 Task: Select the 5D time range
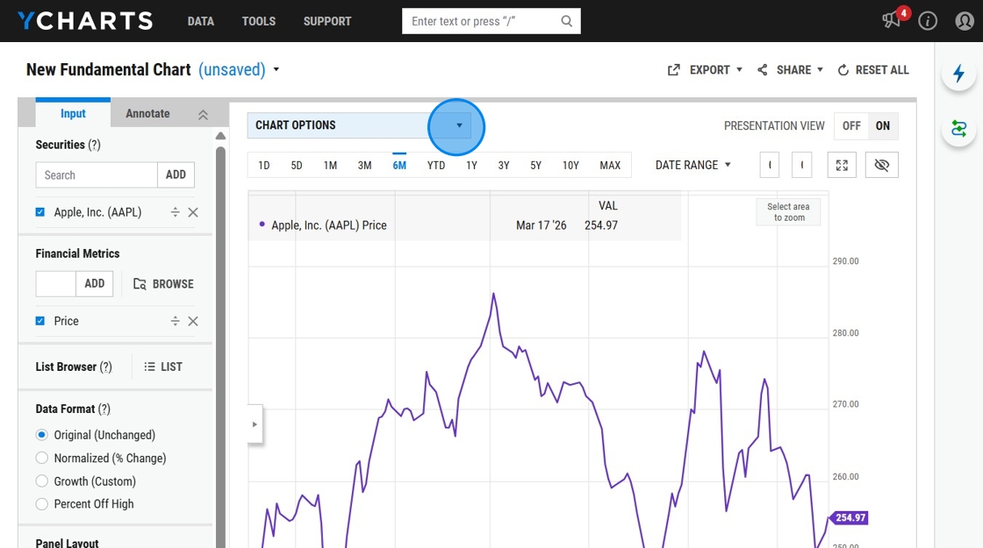point(297,166)
